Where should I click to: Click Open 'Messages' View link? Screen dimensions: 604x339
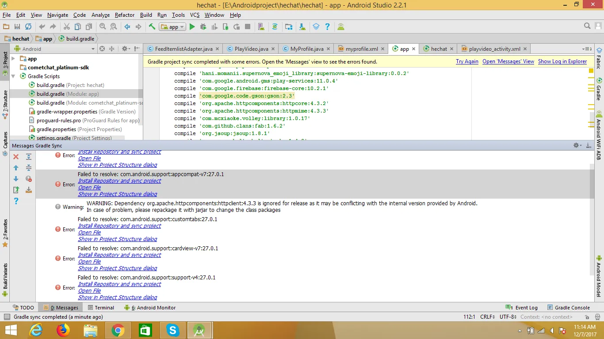tap(508, 61)
